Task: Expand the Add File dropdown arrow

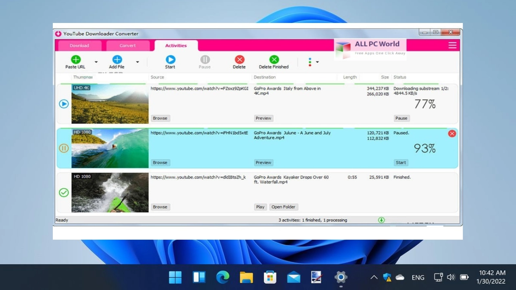Action: [137, 62]
